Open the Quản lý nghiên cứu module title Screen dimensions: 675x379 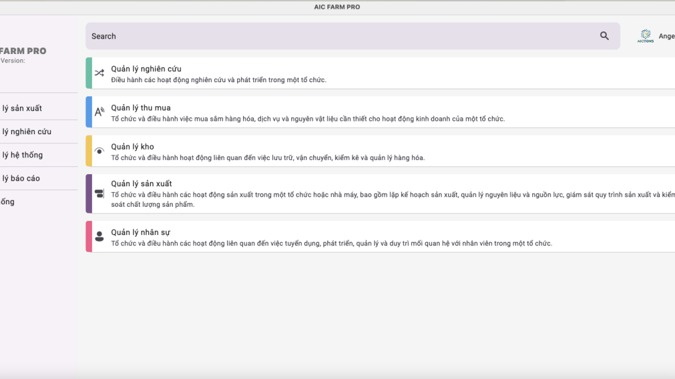[x=146, y=69]
